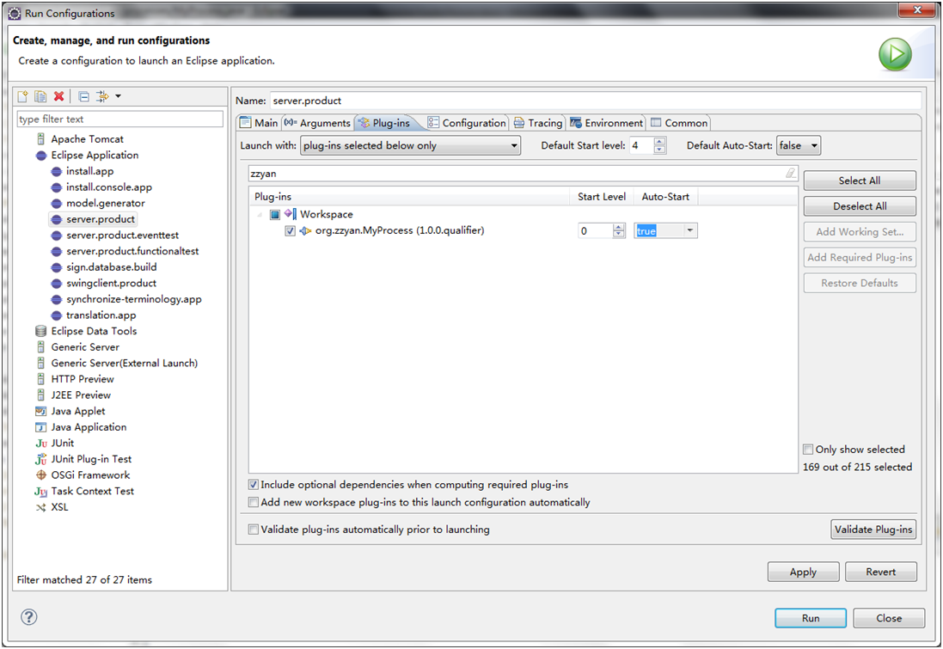
Task: Click the Deselect All button
Action: pyautogui.click(x=860, y=206)
